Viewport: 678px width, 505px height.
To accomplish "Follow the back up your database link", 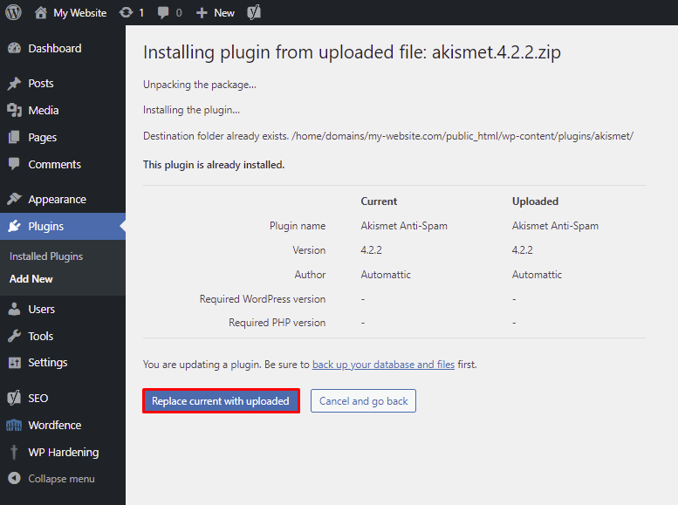I will [x=383, y=365].
